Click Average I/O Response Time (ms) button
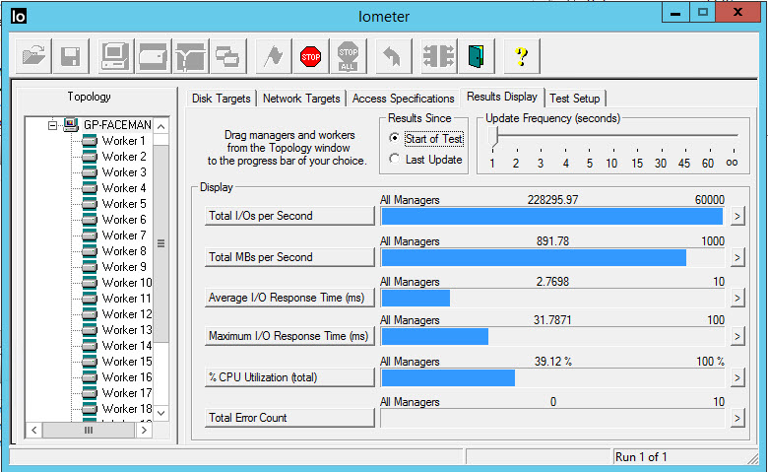Viewport: 768px width, 472px height. [x=289, y=298]
